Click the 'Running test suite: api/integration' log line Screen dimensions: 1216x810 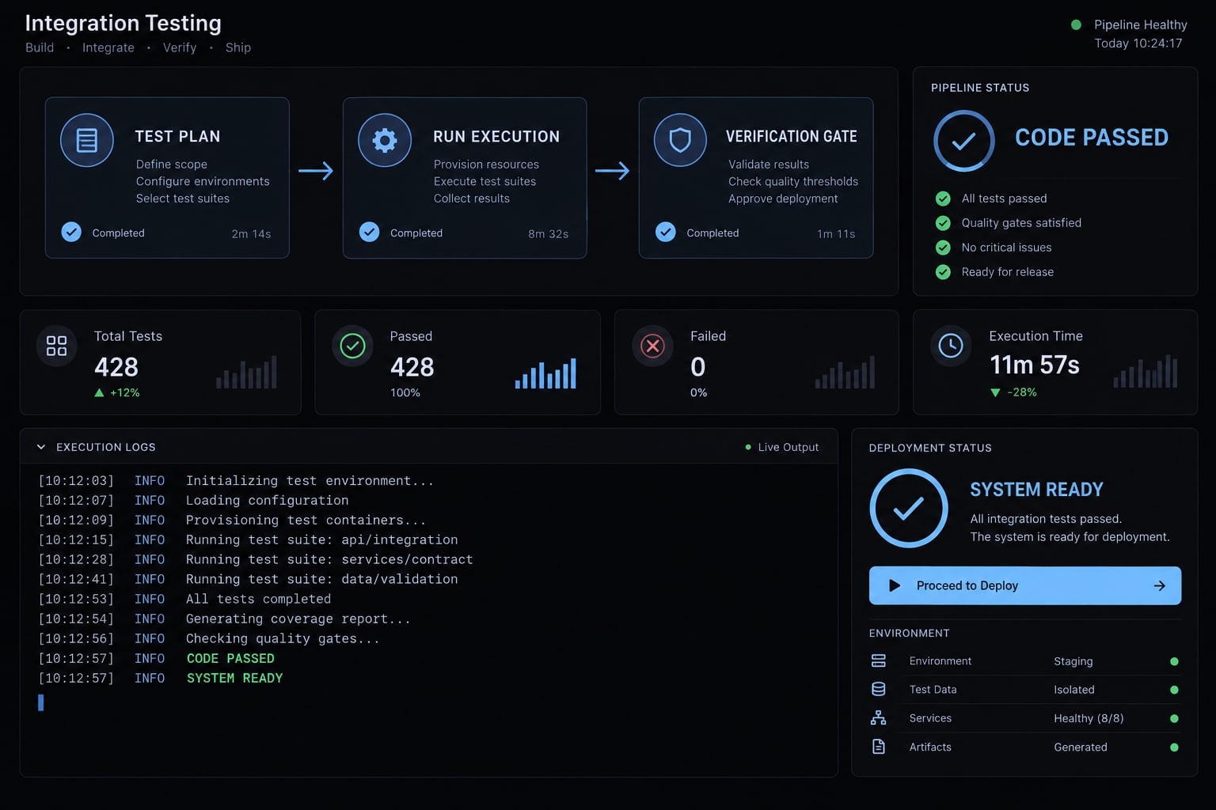pos(321,539)
